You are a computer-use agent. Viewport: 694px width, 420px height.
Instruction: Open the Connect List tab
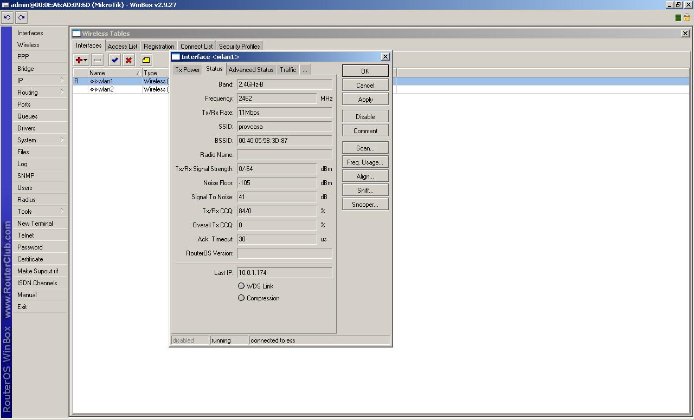click(x=196, y=47)
